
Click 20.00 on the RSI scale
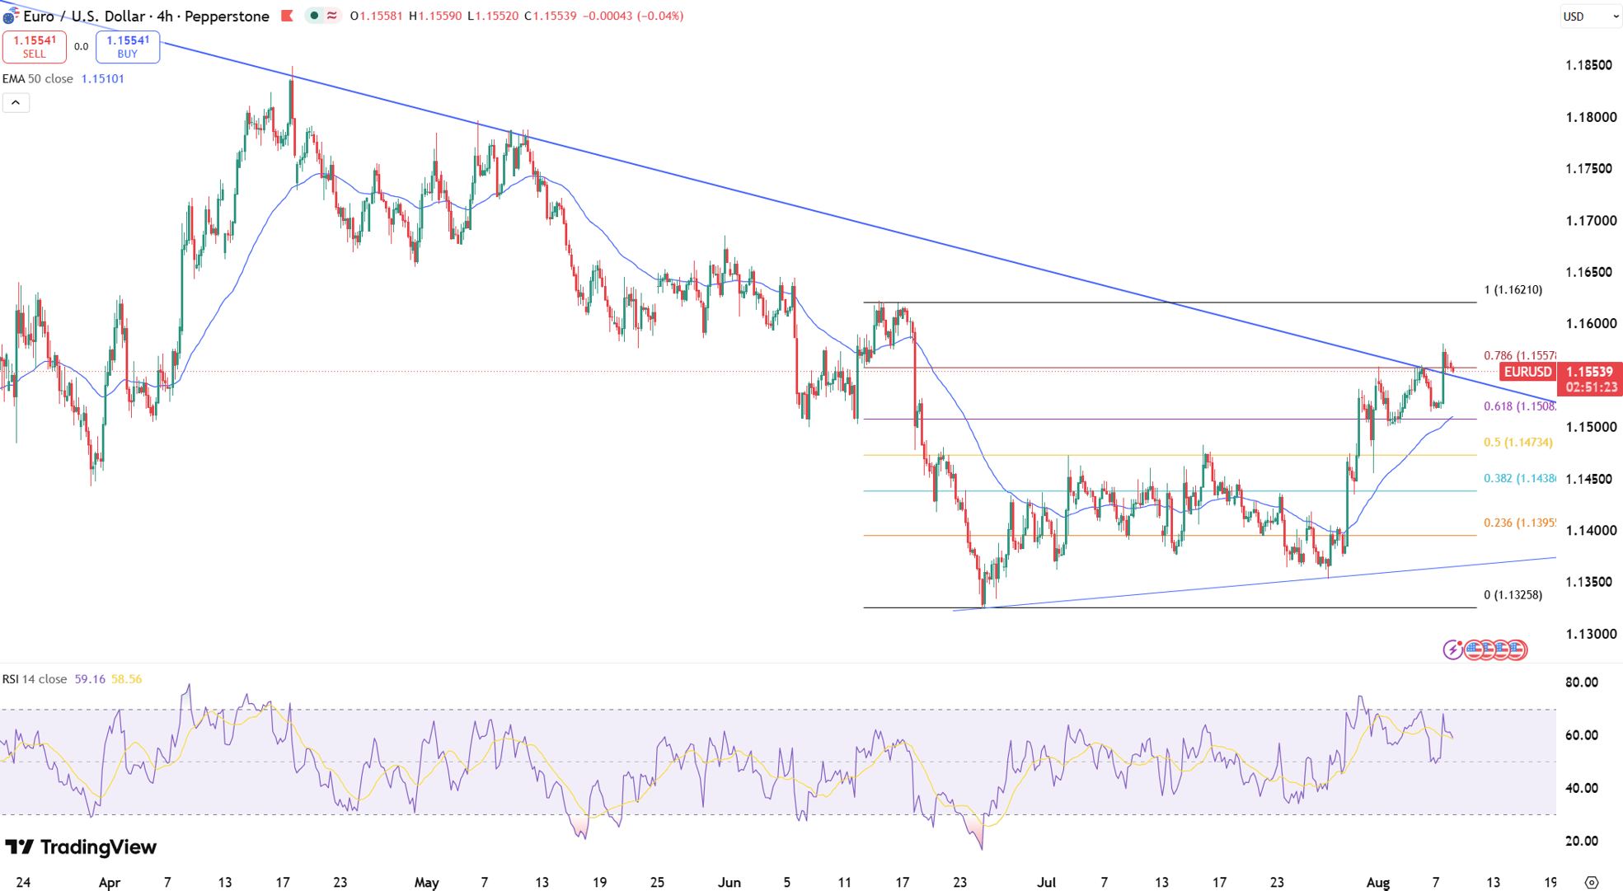1582,841
